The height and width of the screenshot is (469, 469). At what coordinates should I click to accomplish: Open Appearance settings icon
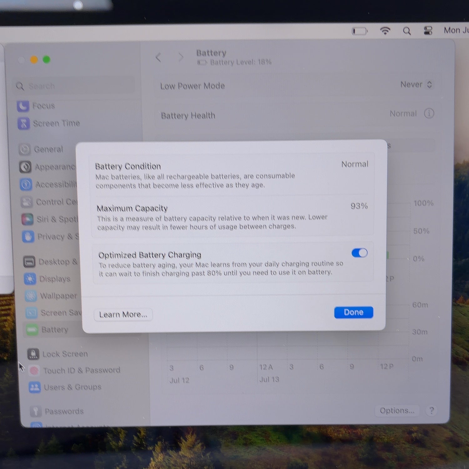[25, 167]
